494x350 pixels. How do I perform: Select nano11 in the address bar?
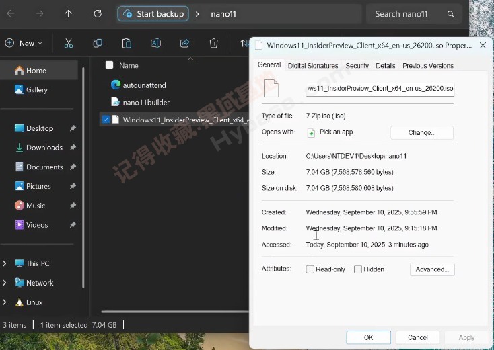223,14
